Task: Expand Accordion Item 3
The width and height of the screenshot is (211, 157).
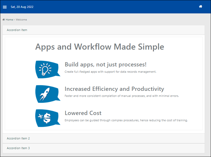Action: [104, 148]
